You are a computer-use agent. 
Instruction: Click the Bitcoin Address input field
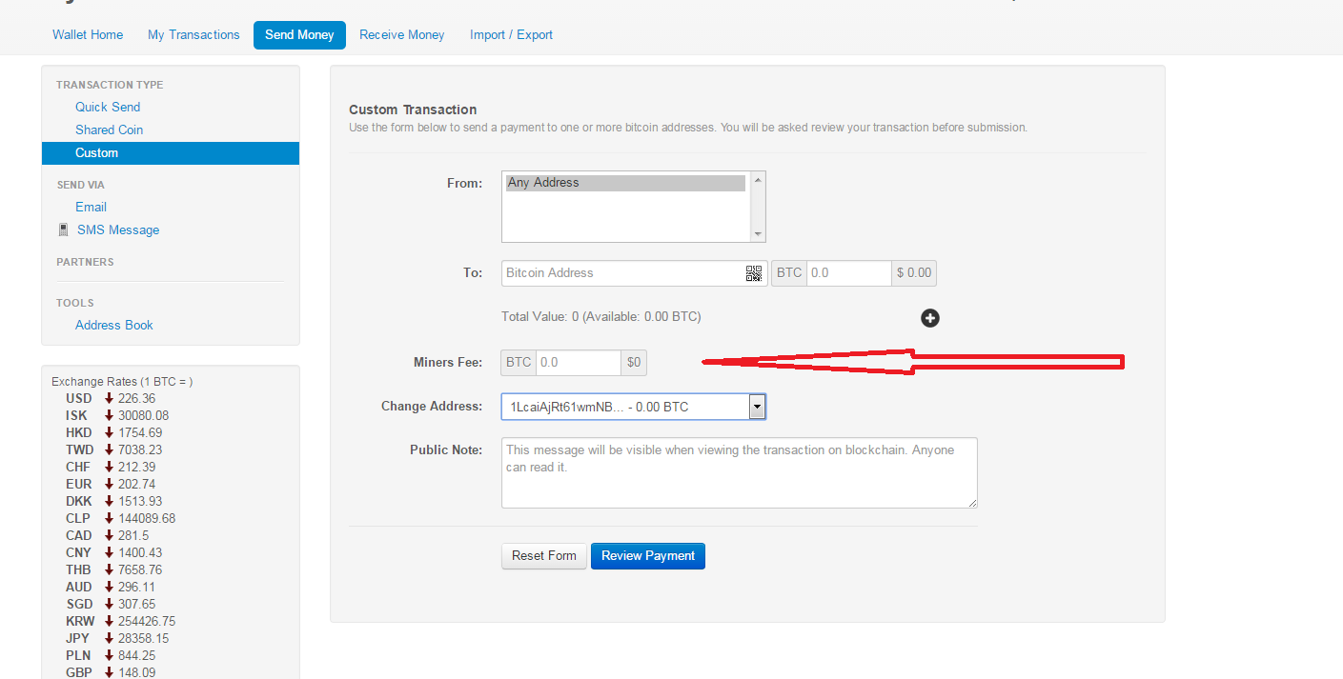(622, 273)
